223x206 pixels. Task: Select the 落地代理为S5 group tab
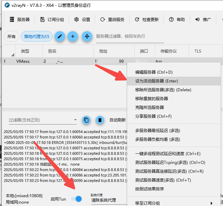tap(37, 37)
